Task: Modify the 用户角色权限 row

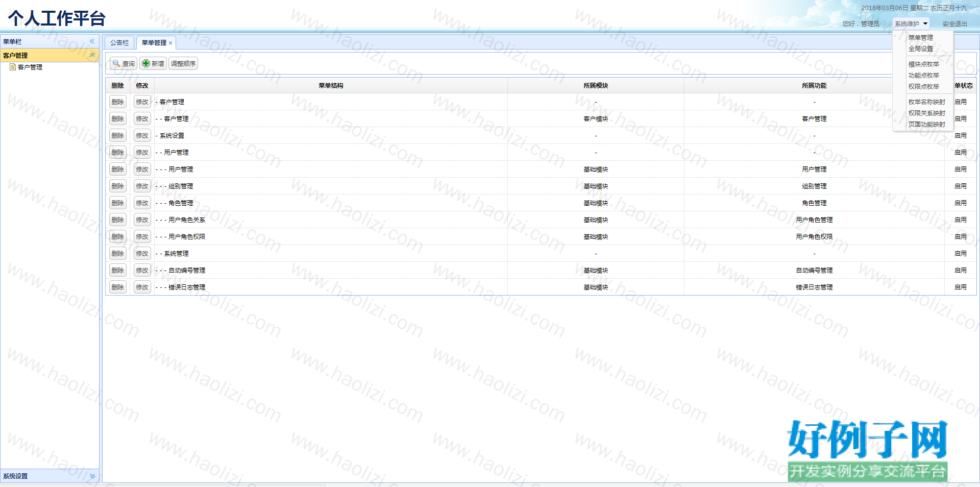Action: [x=142, y=236]
